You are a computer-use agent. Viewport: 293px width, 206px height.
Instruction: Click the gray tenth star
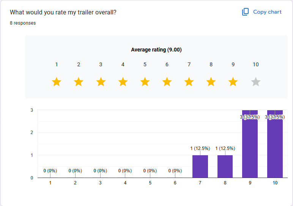point(256,82)
